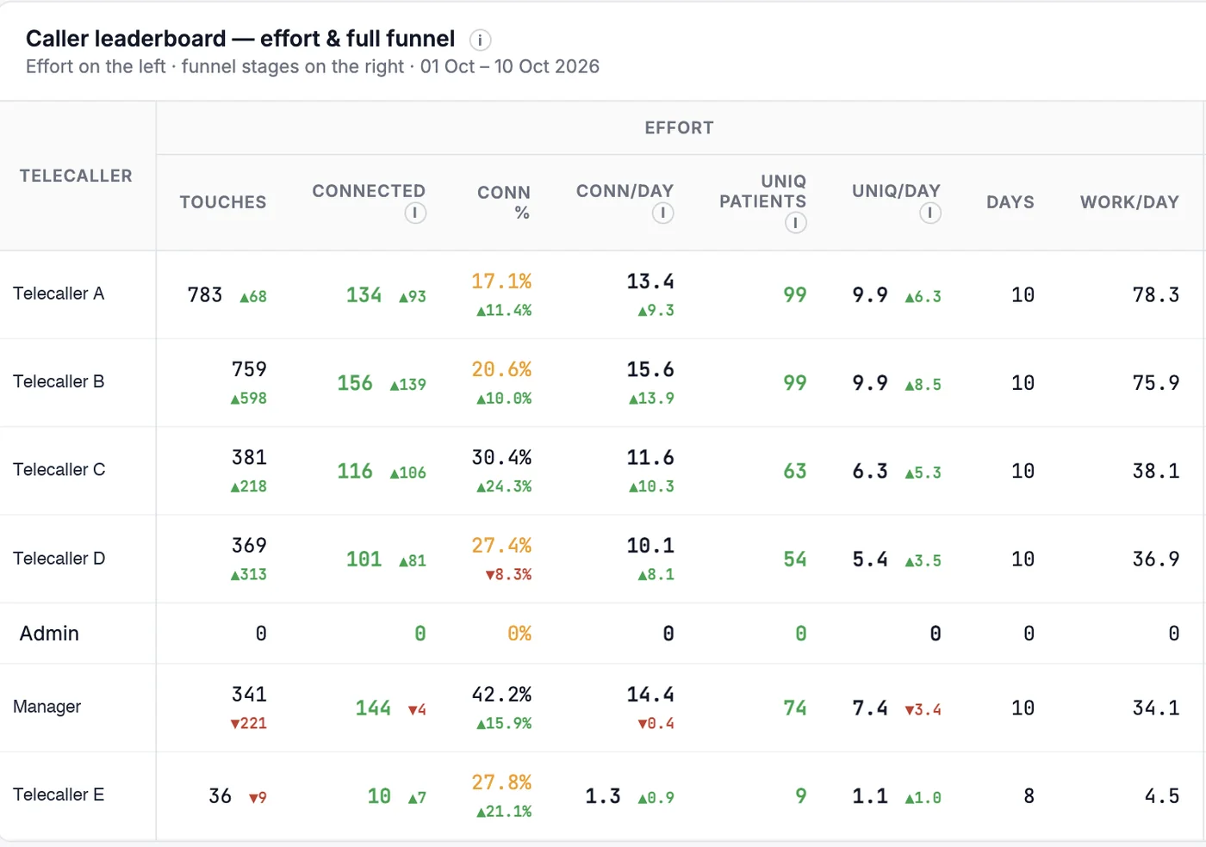
Task: Click Telecaller E's 27.8% connection rate
Action: click(501, 782)
